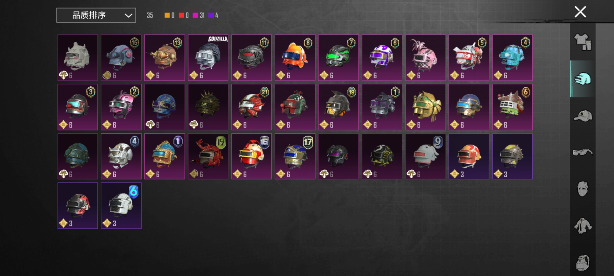Open the outfit set category icon
Screen dimensions: 614x276
583,42
